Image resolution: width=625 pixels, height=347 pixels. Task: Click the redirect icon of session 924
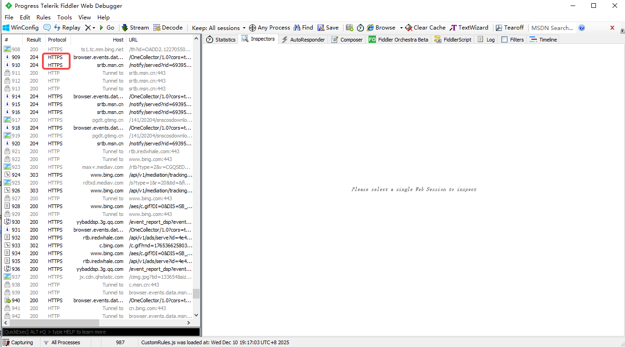[7, 175]
